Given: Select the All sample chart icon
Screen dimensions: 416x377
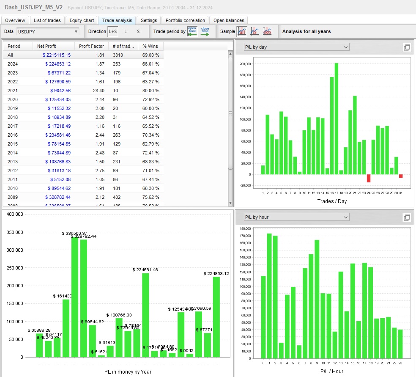Looking at the screenshot, I should [x=242, y=31].
